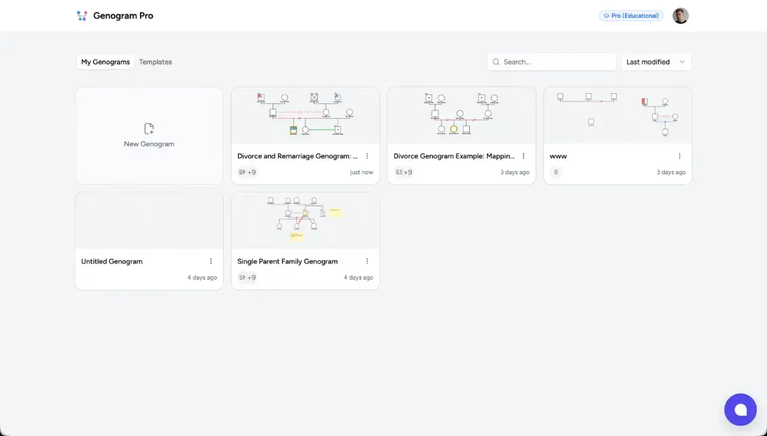The width and height of the screenshot is (767, 436).
Task: Switch to the Templates tab
Action: [155, 62]
